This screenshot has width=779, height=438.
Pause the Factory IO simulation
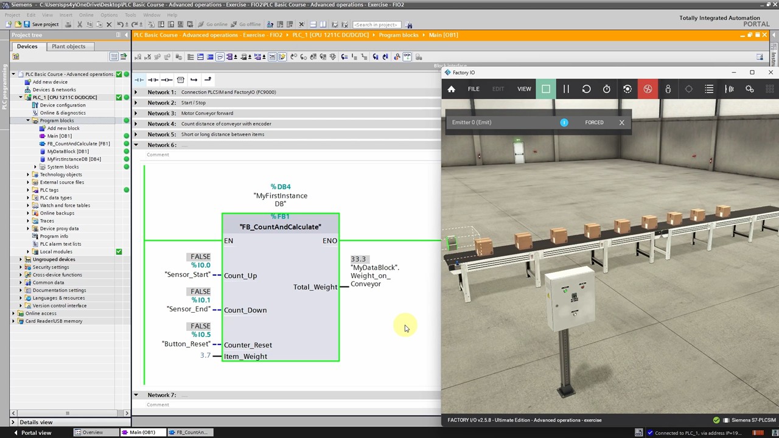coord(566,89)
